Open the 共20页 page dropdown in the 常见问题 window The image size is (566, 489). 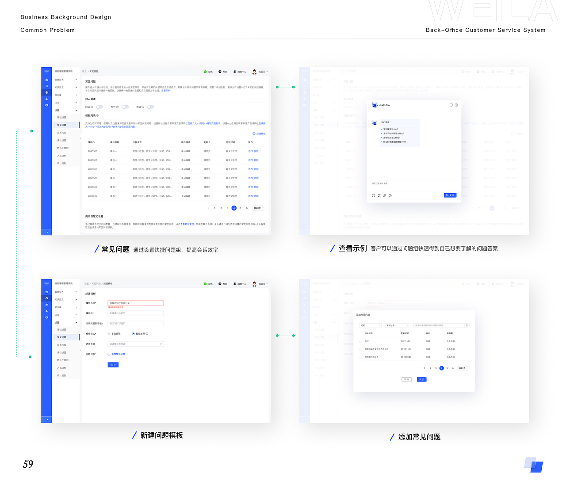(x=258, y=208)
